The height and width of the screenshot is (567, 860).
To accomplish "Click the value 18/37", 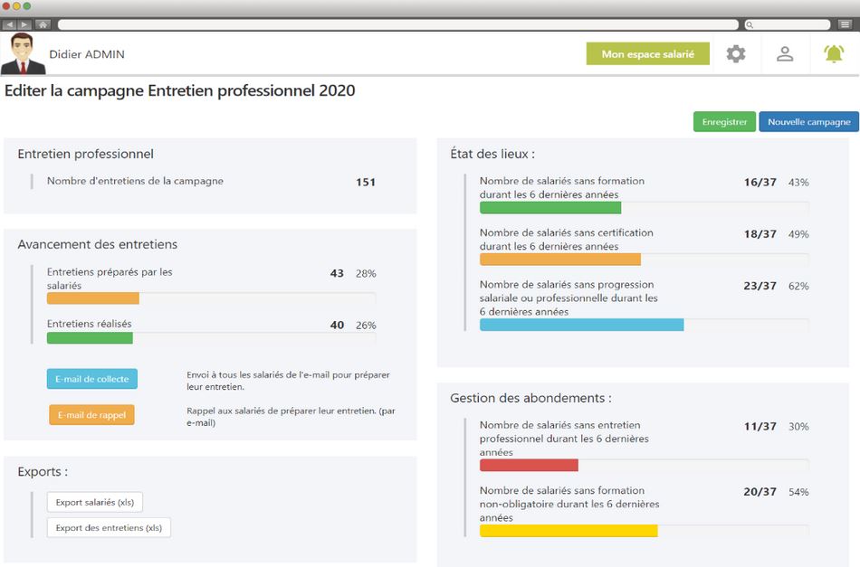I will [760, 234].
